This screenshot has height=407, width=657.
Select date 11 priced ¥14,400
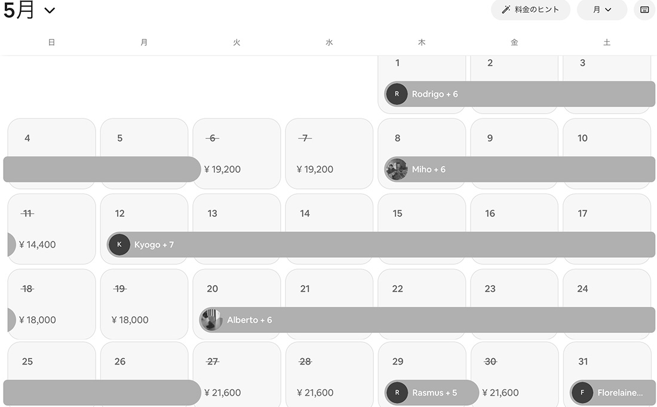[51, 229]
